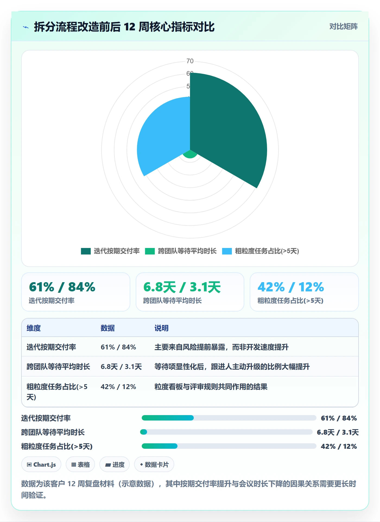Select the 6.8天 / 3.1天 data card
This screenshot has height=522, width=380.
(190, 292)
